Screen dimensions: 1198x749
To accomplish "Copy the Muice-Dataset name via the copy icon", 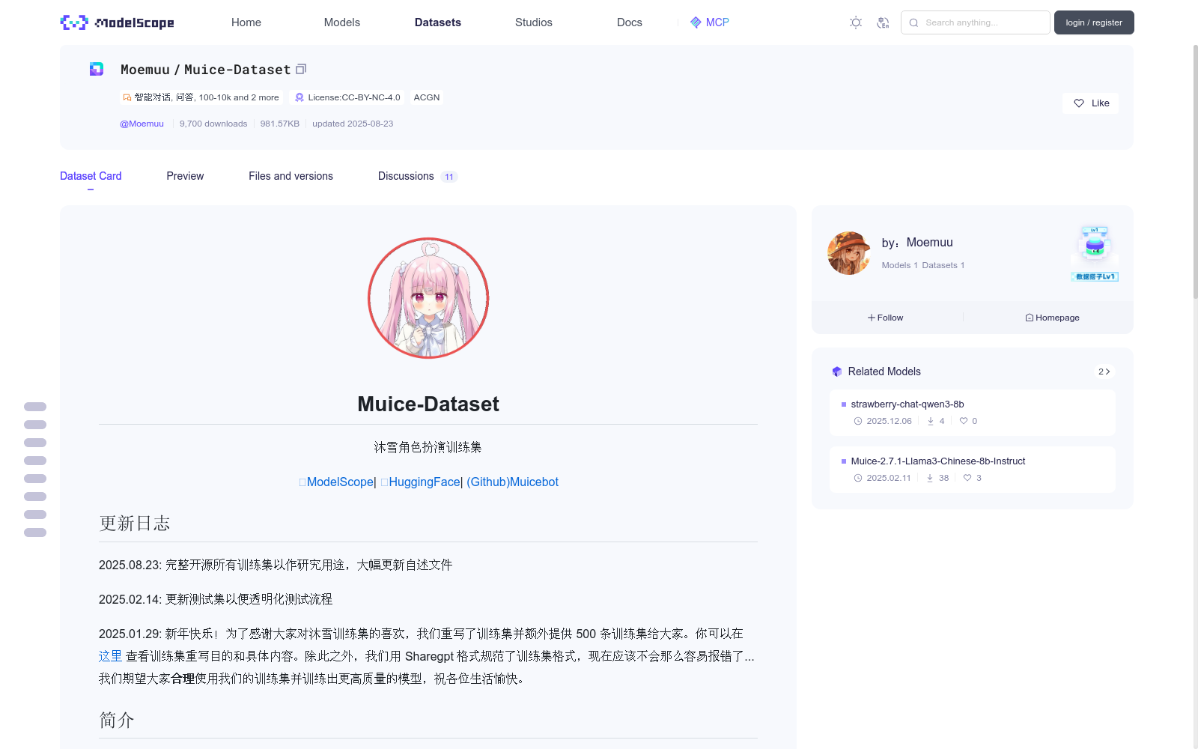I will (x=300, y=68).
